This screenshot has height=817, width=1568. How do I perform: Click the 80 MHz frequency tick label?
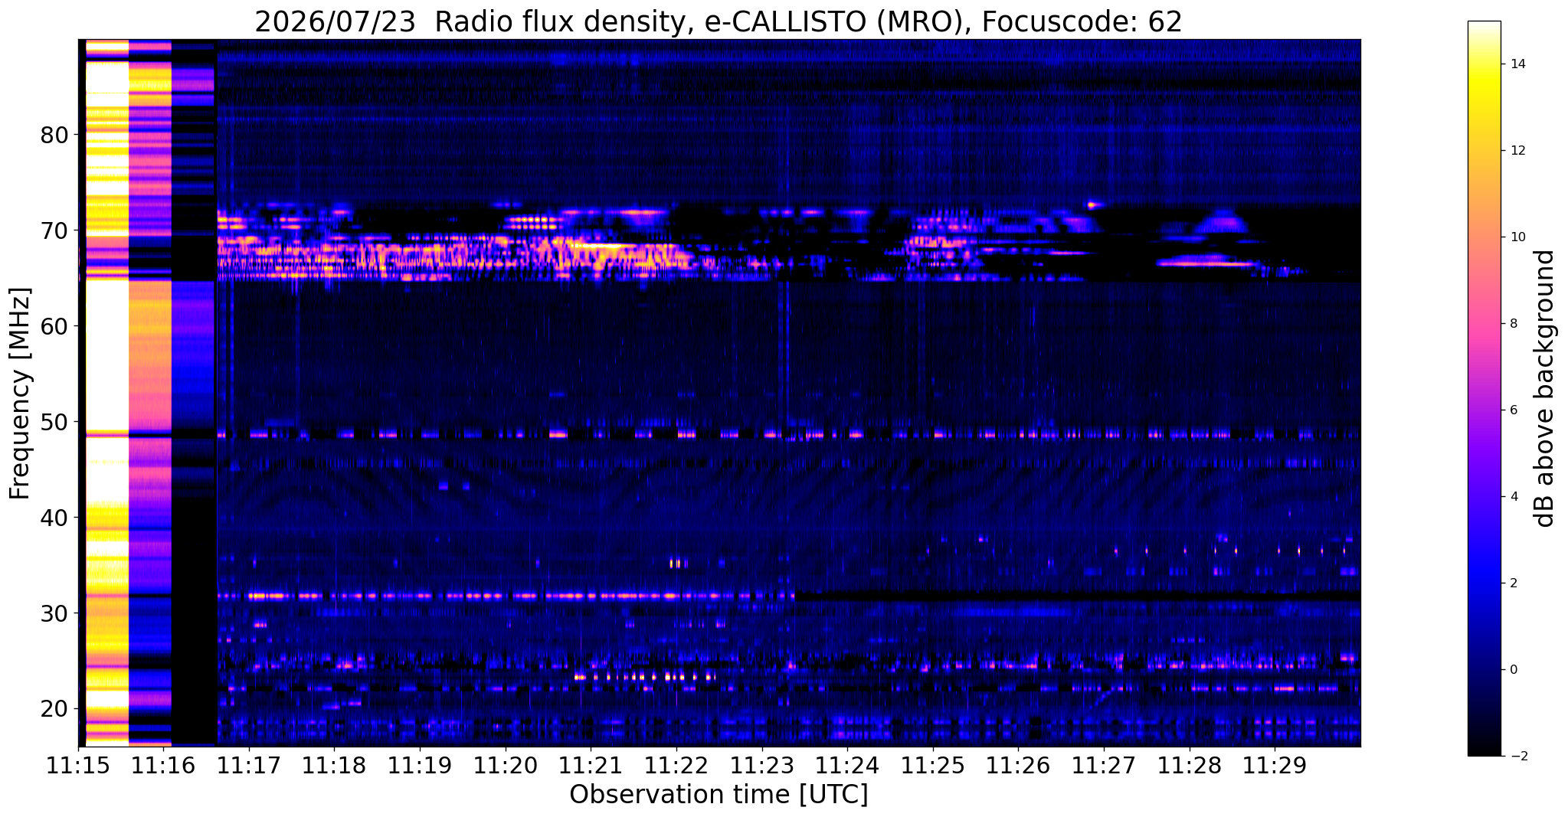[x=54, y=136]
